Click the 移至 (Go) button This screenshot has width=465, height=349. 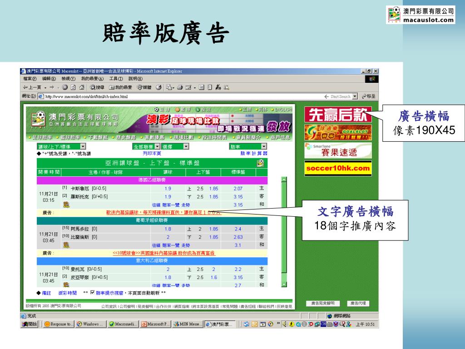click(x=369, y=96)
